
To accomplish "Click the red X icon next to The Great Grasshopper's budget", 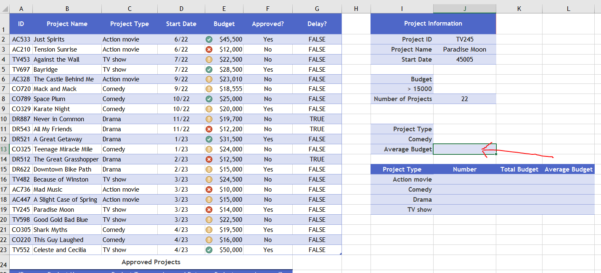I will point(209,159).
